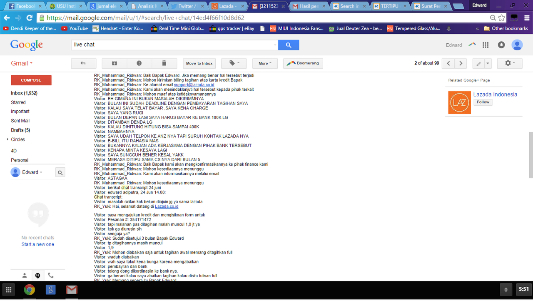Viewport: 533px width, 308px height.
Task: Click Start a new one chat link
Action: (38, 244)
